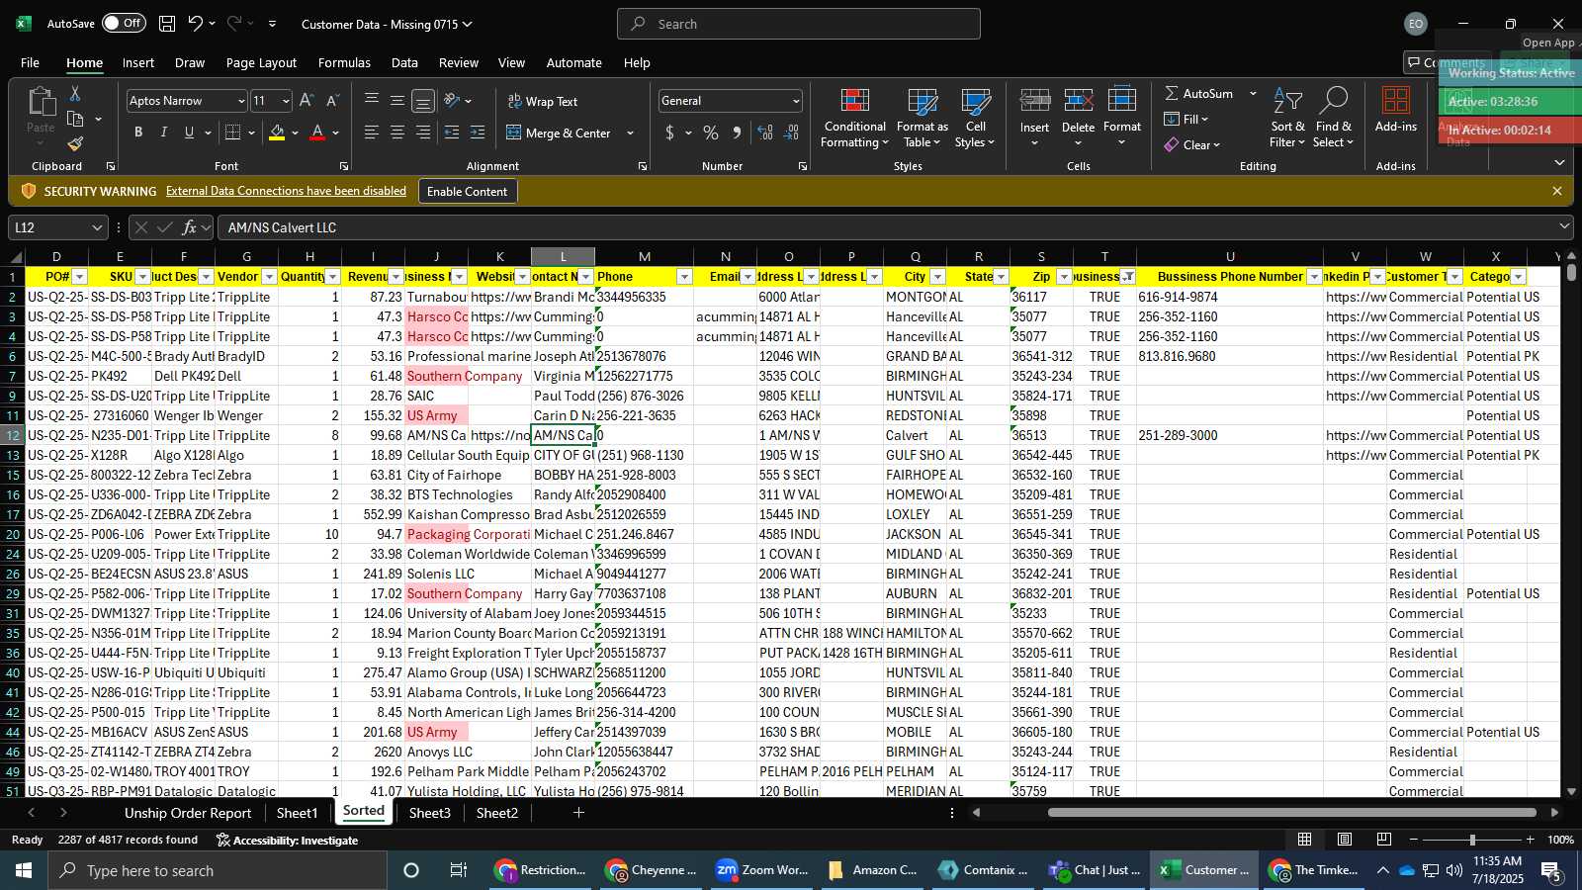This screenshot has height=890, width=1582.
Task: Open Format as Table gallery
Action: [922, 119]
